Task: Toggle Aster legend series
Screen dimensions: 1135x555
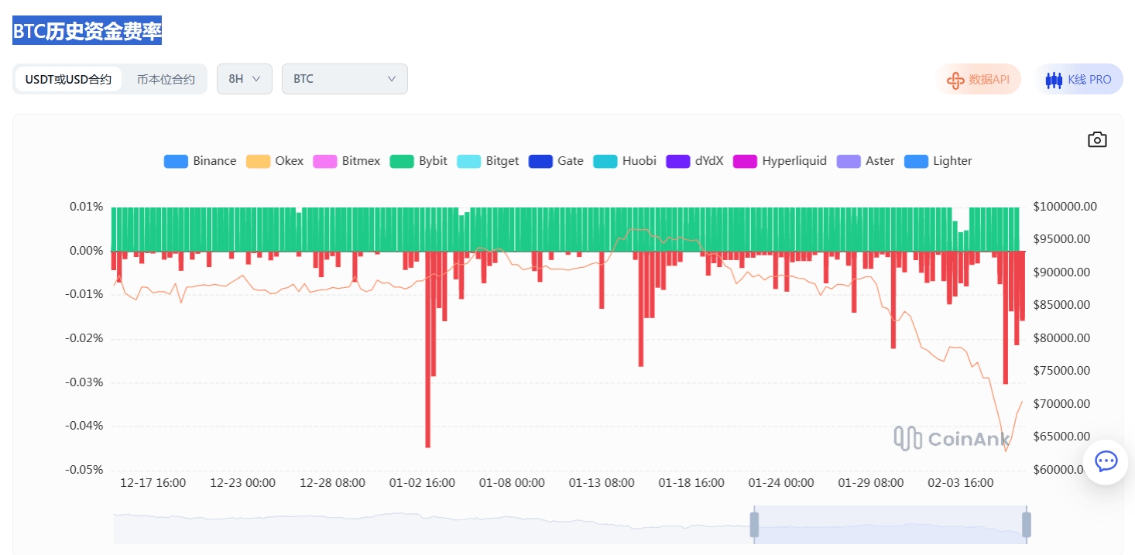Action: click(866, 161)
